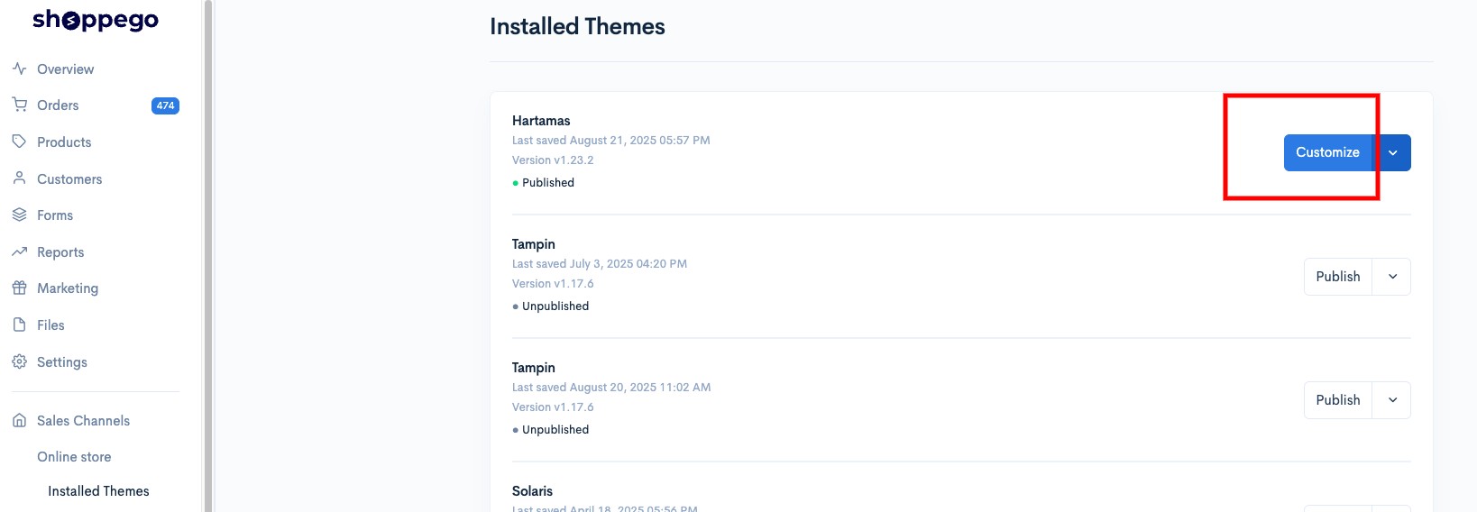Image resolution: width=1477 pixels, height=512 pixels.
Task: Click the Customers person icon
Action: (x=19, y=178)
